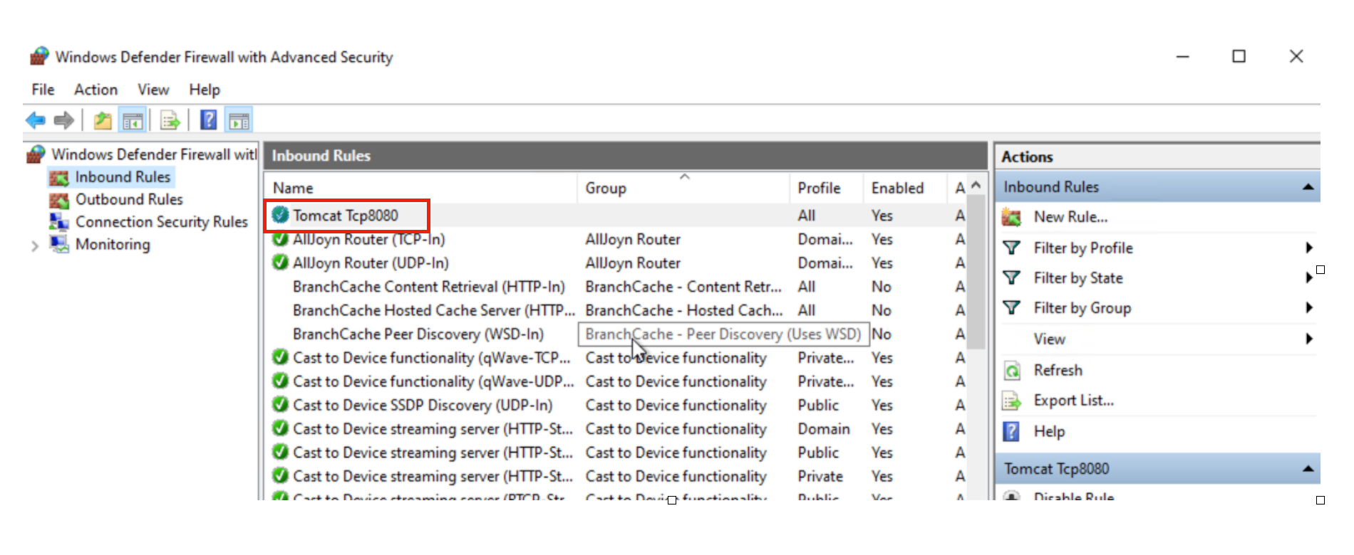The image size is (1354, 555).
Task: Click the 'Inbound Rules' center pane title
Action: pyautogui.click(x=321, y=156)
